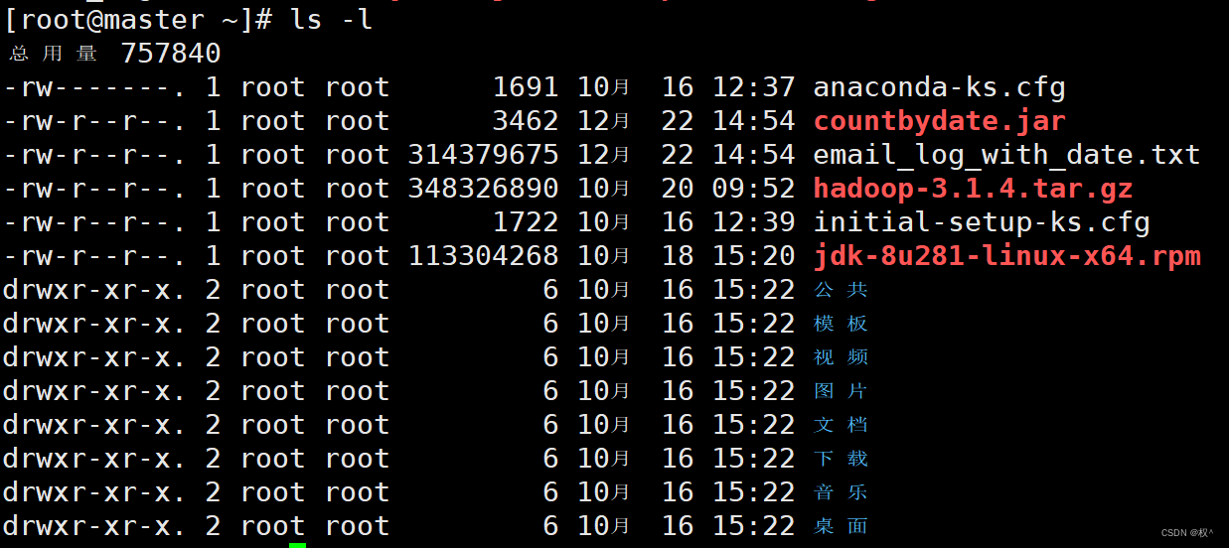The image size is (1229, 548).
Task: Select the 音乐 directory name
Action: (841, 492)
